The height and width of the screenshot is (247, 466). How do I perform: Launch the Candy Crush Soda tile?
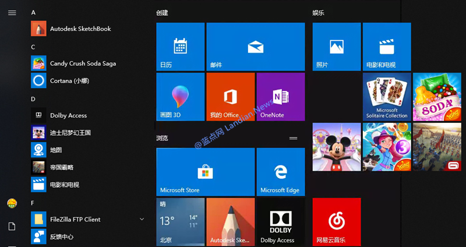point(437,97)
